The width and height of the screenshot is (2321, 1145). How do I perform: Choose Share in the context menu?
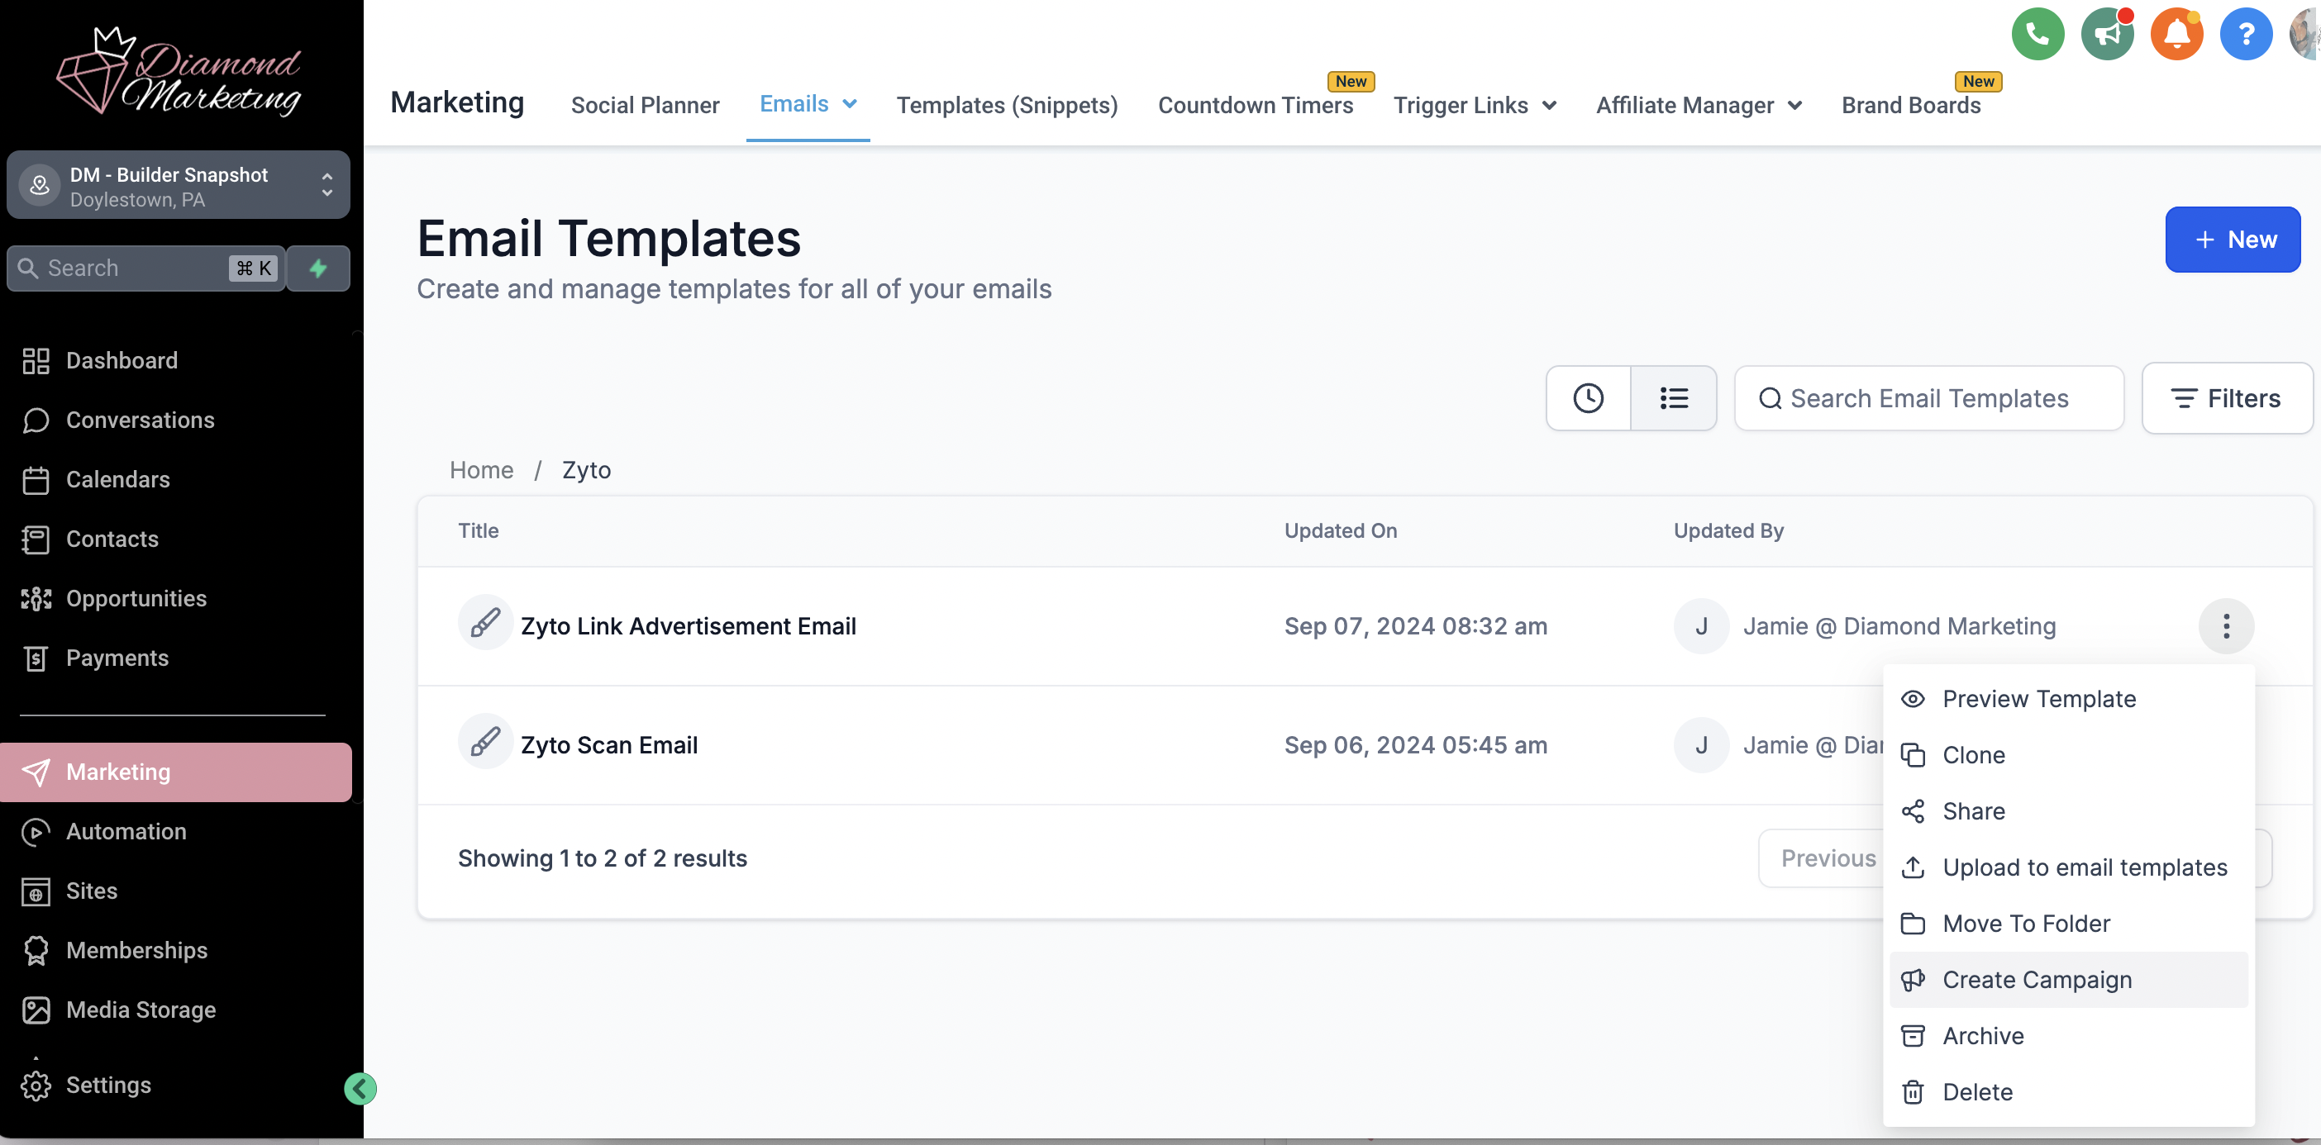(x=2068, y=810)
